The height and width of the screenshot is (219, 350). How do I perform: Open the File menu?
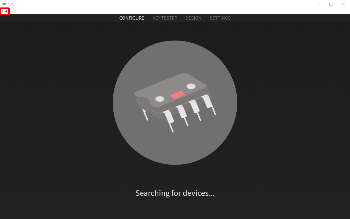coord(5,11)
